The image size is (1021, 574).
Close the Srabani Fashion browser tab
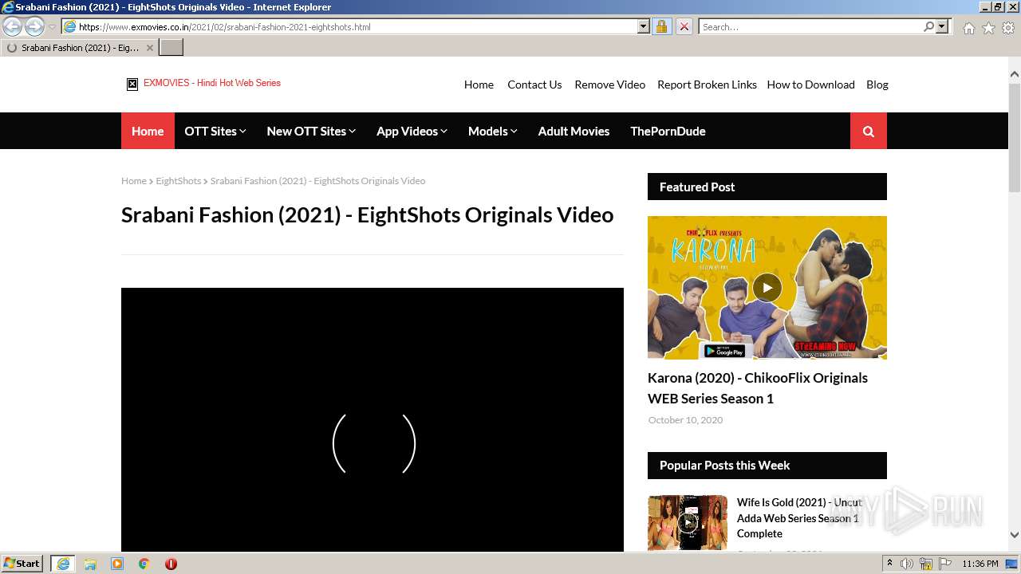pyautogui.click(x=149, y=48)
